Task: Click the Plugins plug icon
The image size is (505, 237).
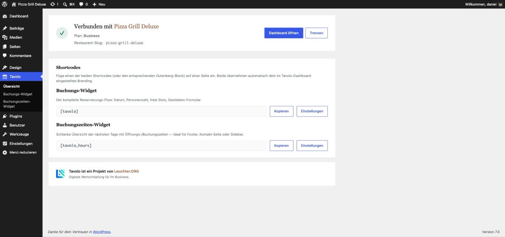Action: pyautogui.click(x=5, y=116)
